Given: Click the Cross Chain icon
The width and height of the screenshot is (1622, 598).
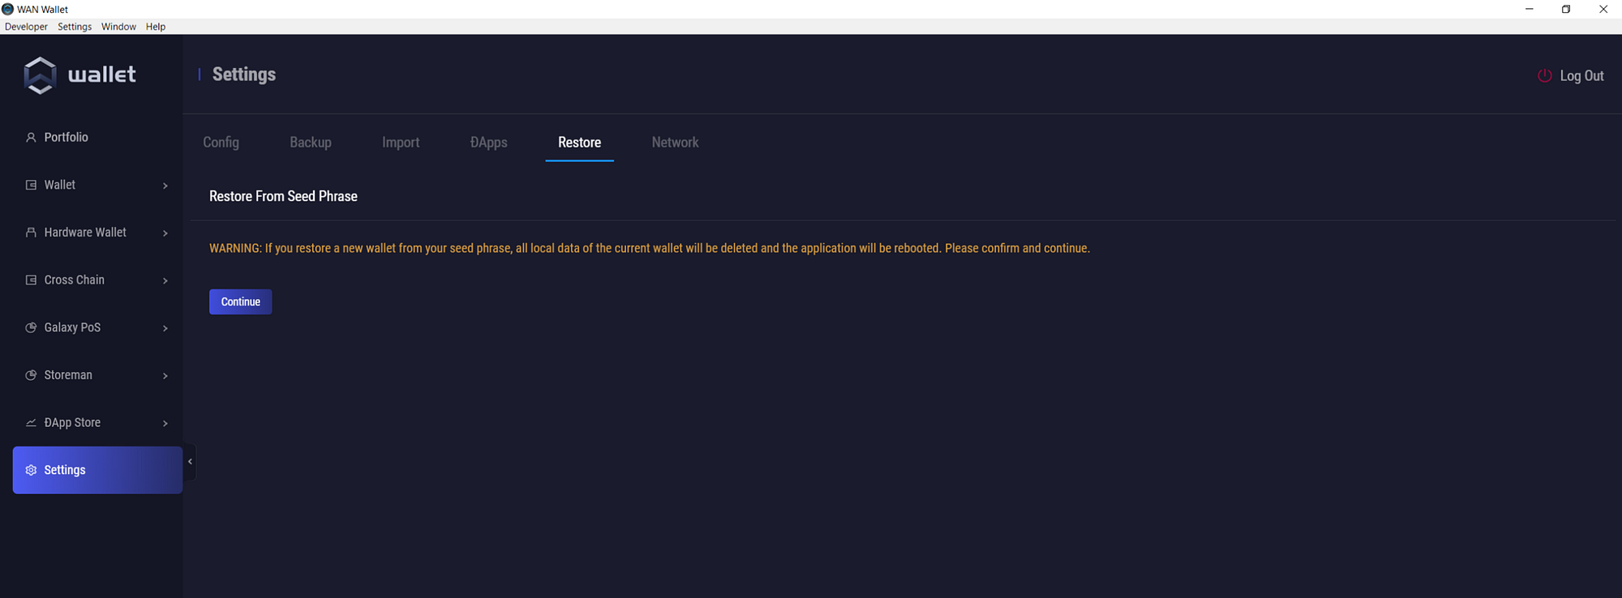Looking at the screenshot, I should tap(31, 280).
